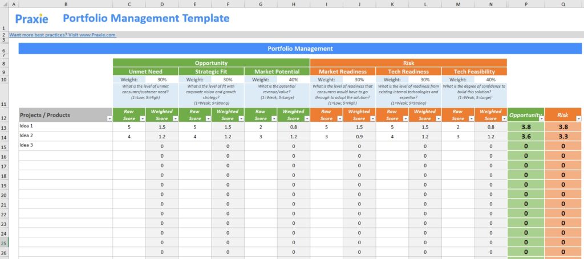
Task: Select the row 13 header
Action: (4, 126)
